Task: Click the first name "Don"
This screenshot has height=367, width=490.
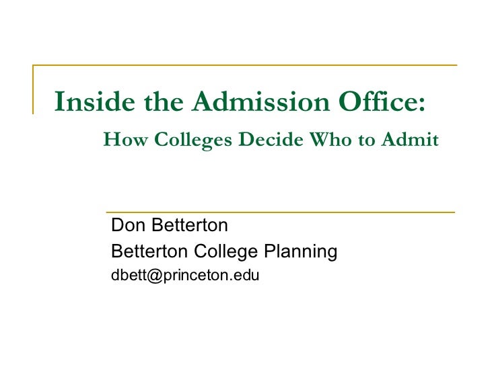Action: pos(128,225)
